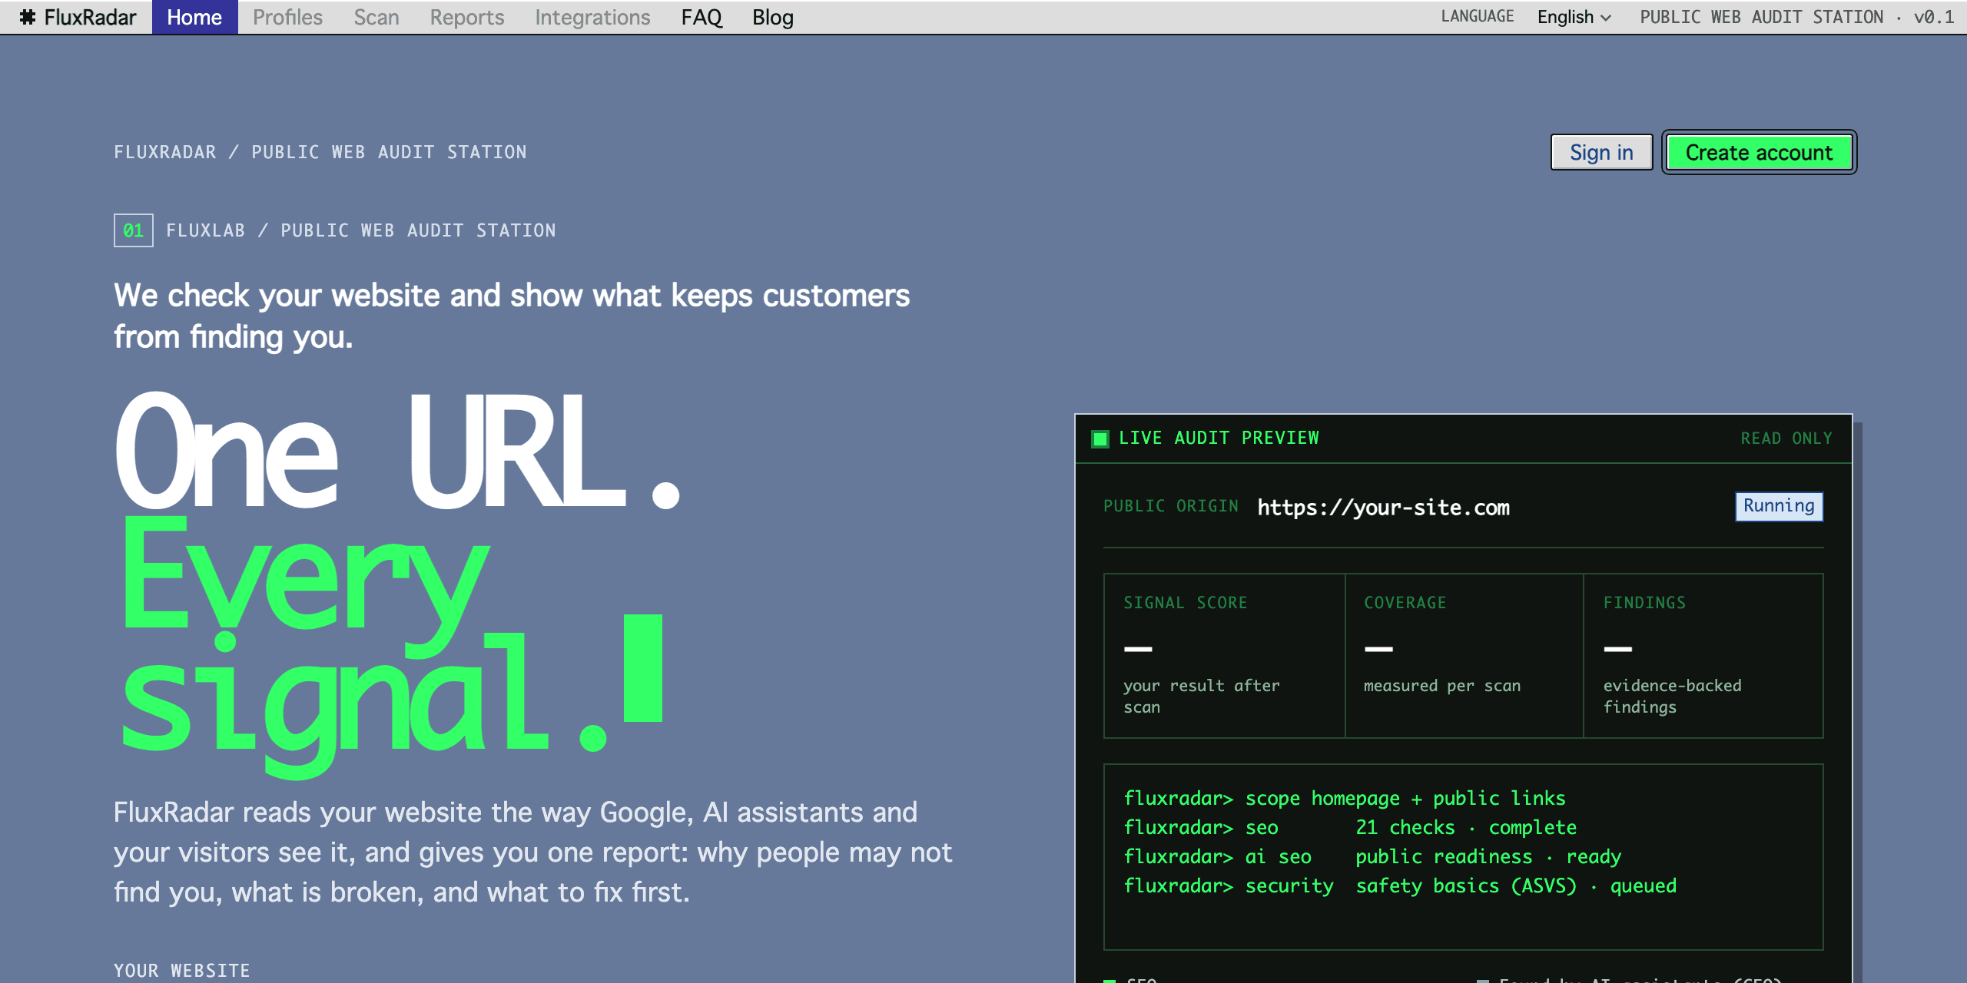This screenshot has height=983, width=1967.
Task: Click the LANGUAGE label
Action: (x=1477, y=16)
